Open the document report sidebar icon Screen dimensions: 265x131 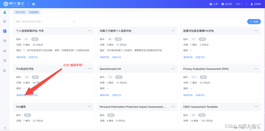click(5, 70)
